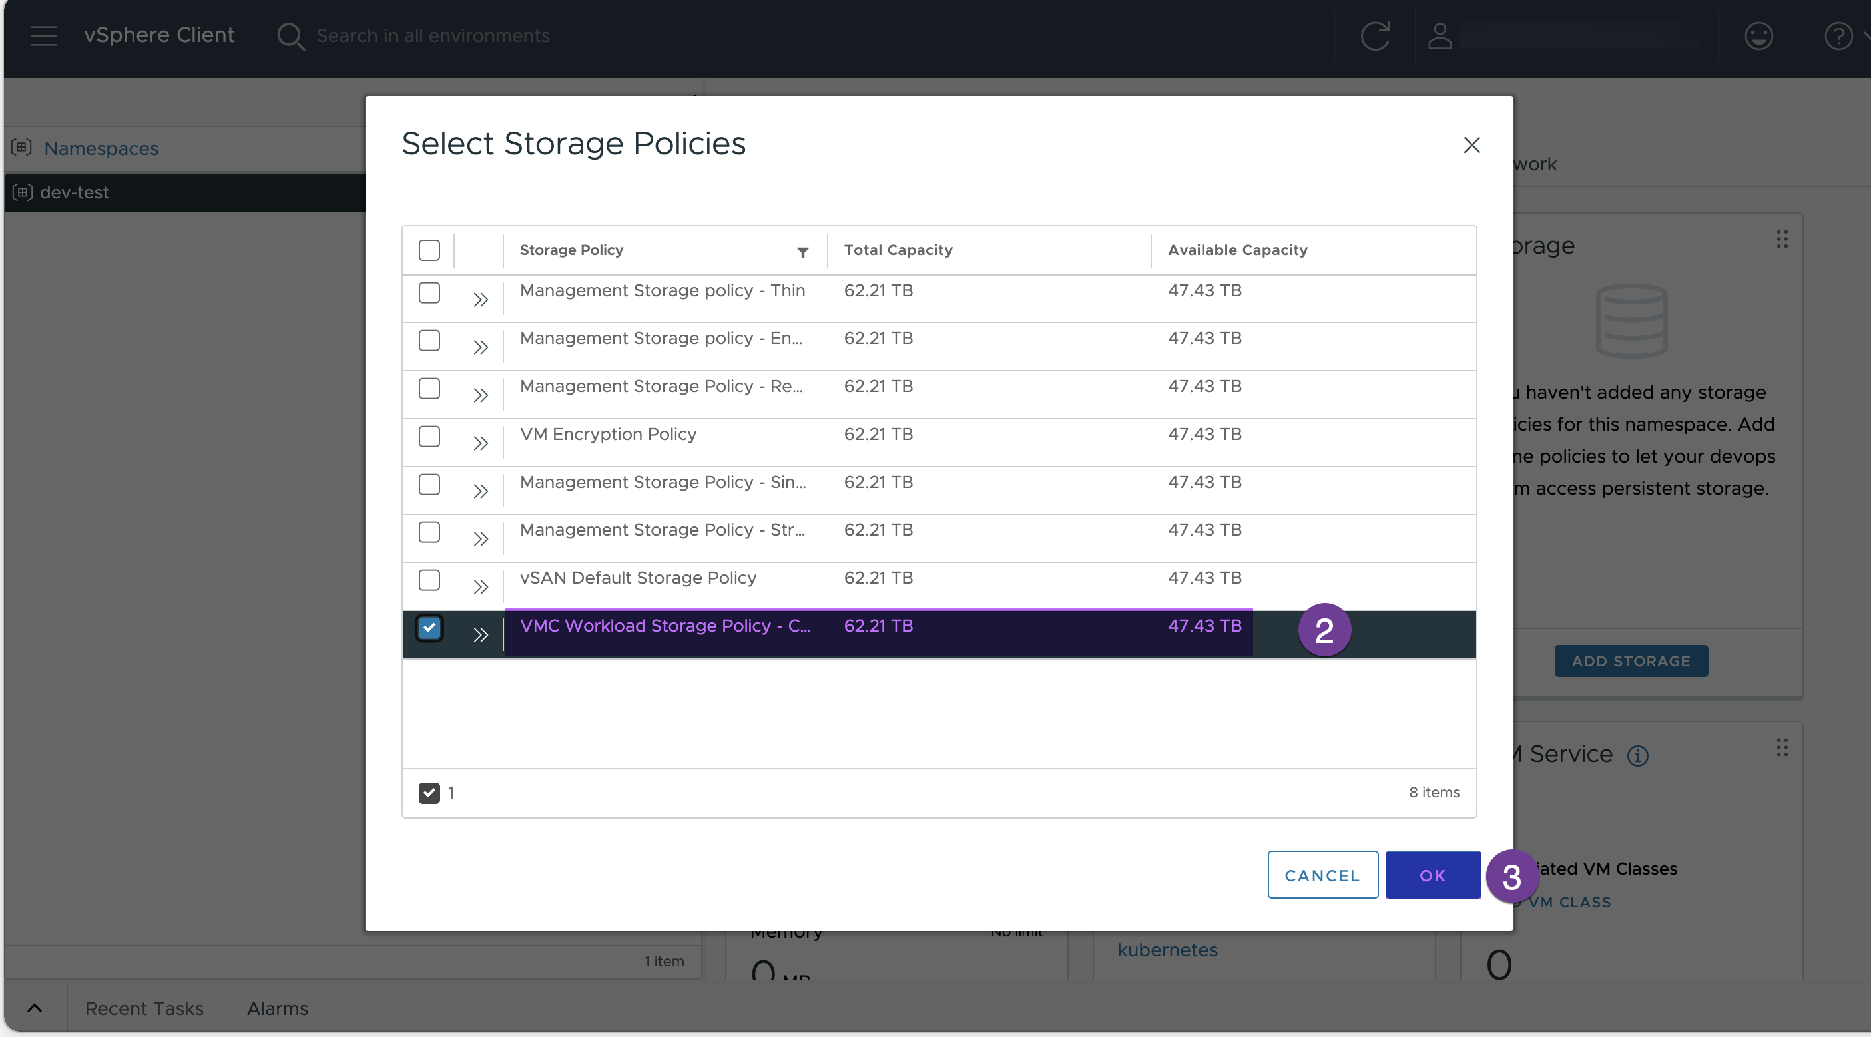Open the user account icon
This screenshot has width=1871, height=1037.
pyautogui.click(x=1440, y=35)
